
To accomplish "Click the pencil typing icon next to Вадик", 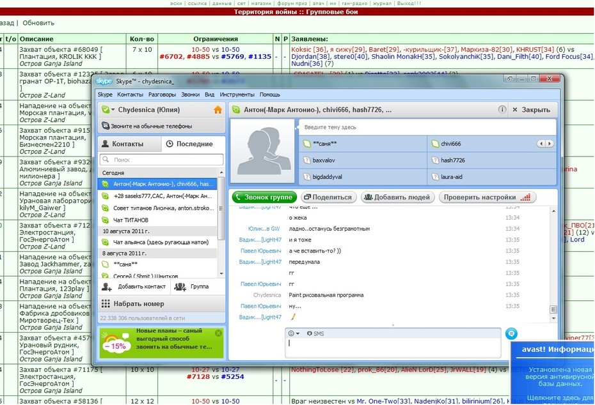I will [293, 317].
